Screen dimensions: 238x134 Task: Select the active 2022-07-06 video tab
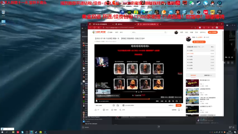coord(148,24)
